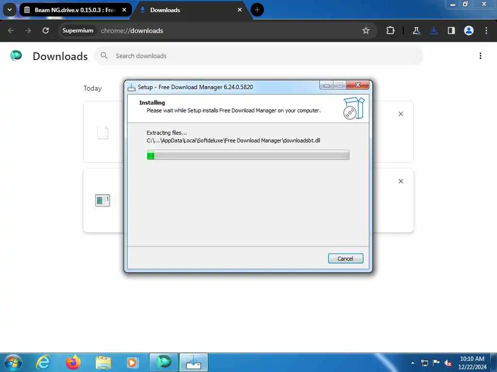497x372 pixels.
Task: Toggle the browser side panel
Action: [x=451, y=31]
